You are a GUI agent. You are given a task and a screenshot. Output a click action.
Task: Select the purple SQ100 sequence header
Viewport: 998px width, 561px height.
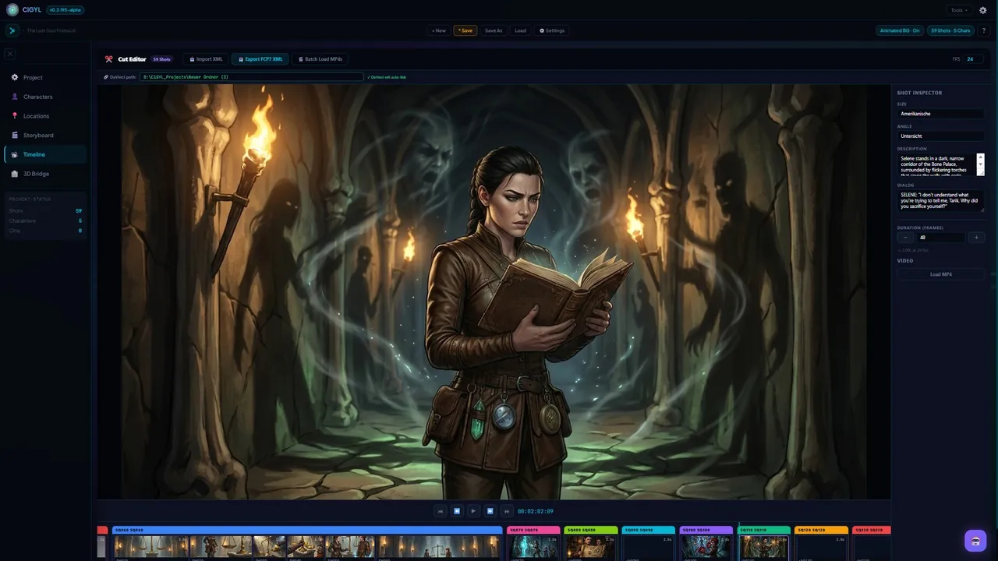coord(706,530)
